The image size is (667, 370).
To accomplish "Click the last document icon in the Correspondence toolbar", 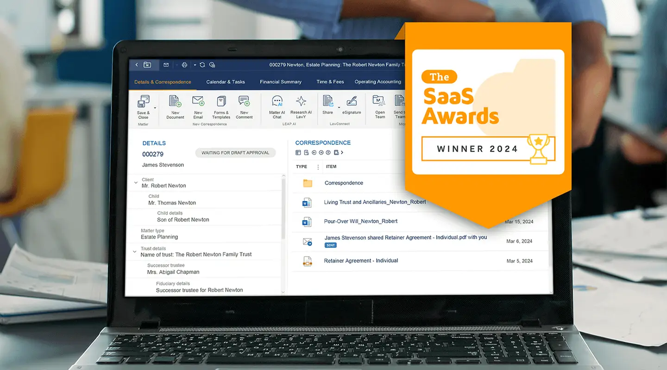I will click(336, 153).
